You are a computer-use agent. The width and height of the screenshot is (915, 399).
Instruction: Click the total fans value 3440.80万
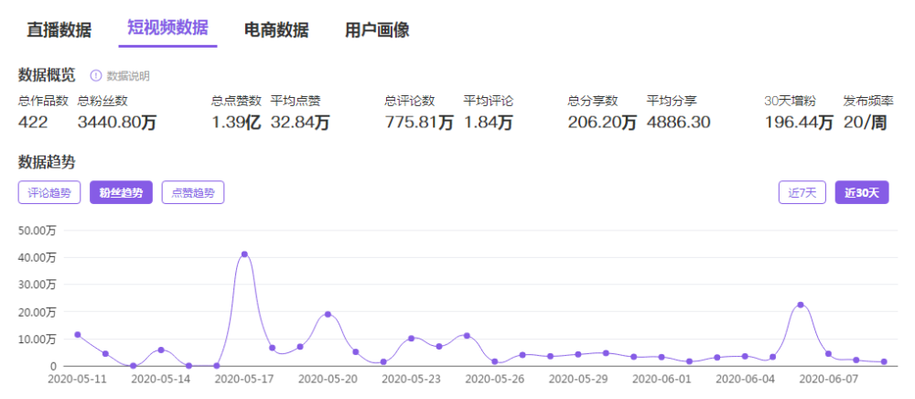tap(117, 123)
